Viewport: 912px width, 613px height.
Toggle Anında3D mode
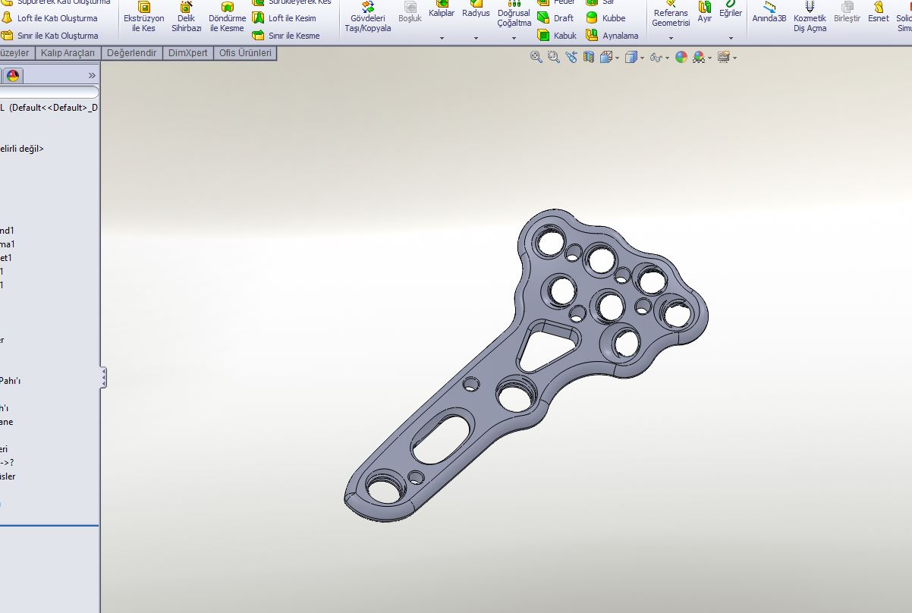[769, 13]
